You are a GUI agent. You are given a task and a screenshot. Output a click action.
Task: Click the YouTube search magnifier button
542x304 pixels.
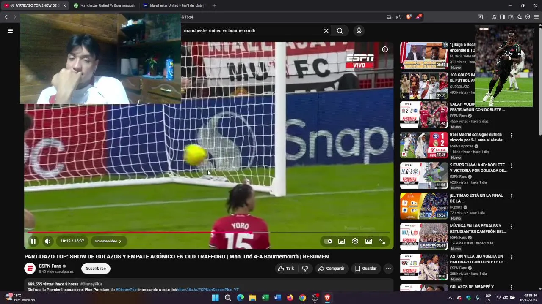[x=340, y=30]
